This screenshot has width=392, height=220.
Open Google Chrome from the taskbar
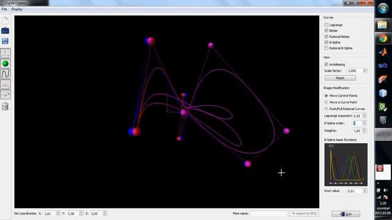382,38
